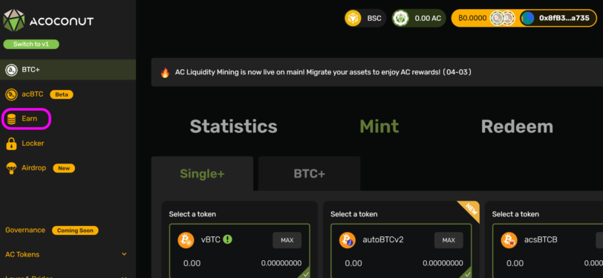Switch to the Statistics tab
The image size is (603, 278).
(233, 126)
